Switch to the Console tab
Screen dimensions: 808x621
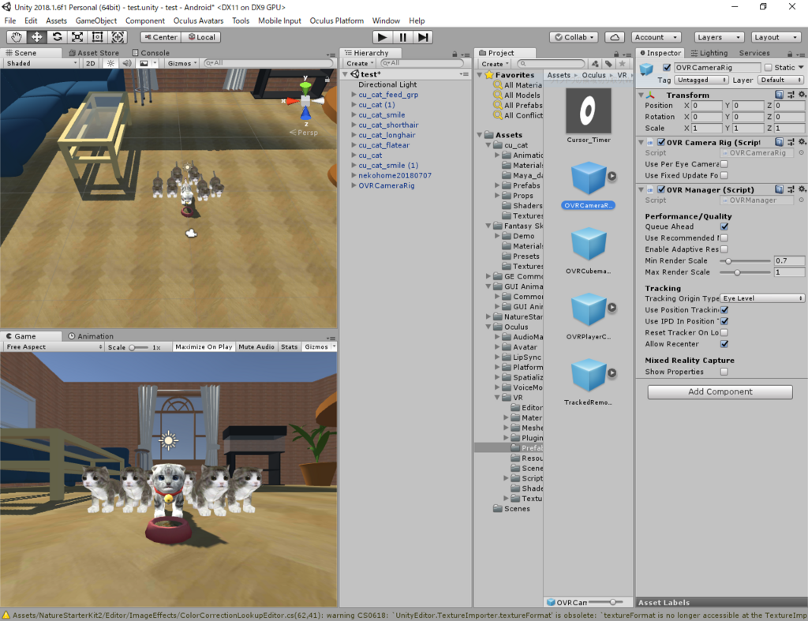pyautogui.click(x=151, y=53)
